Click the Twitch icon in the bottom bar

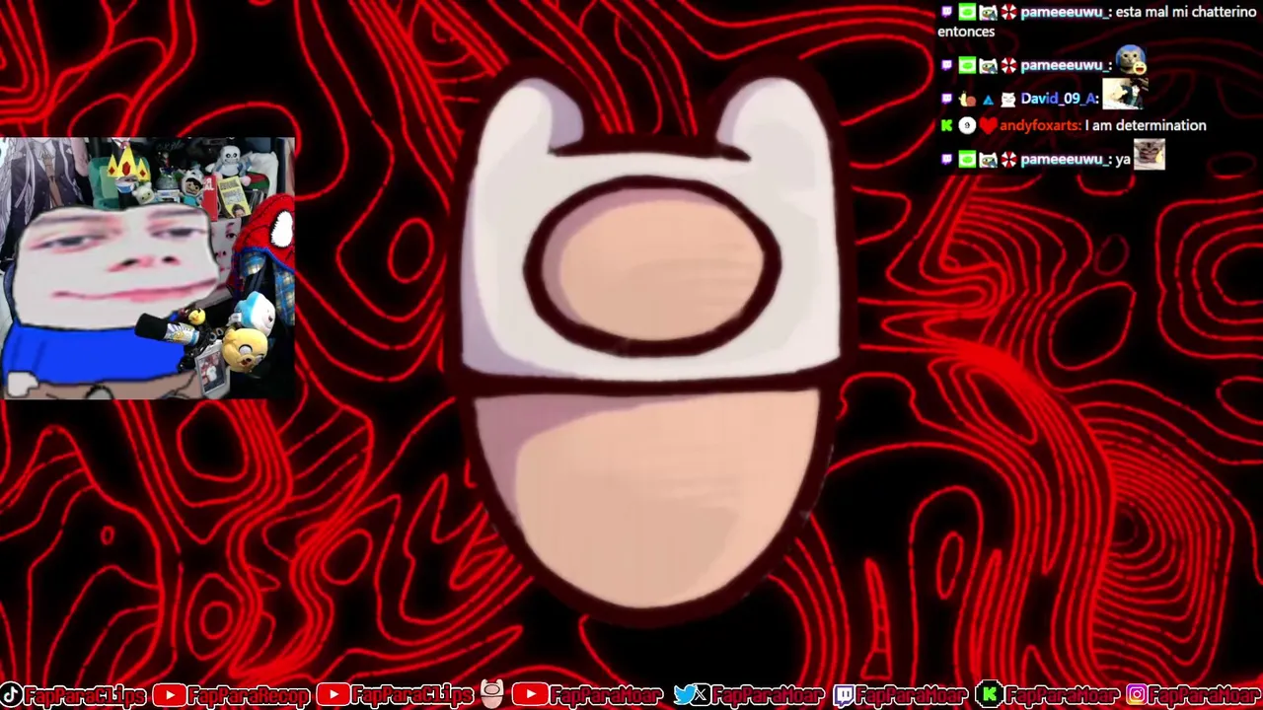(845, 695)
